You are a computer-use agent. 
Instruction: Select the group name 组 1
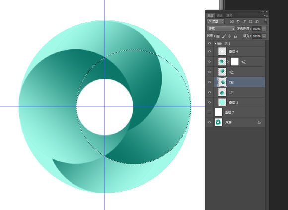coord(227,44)
